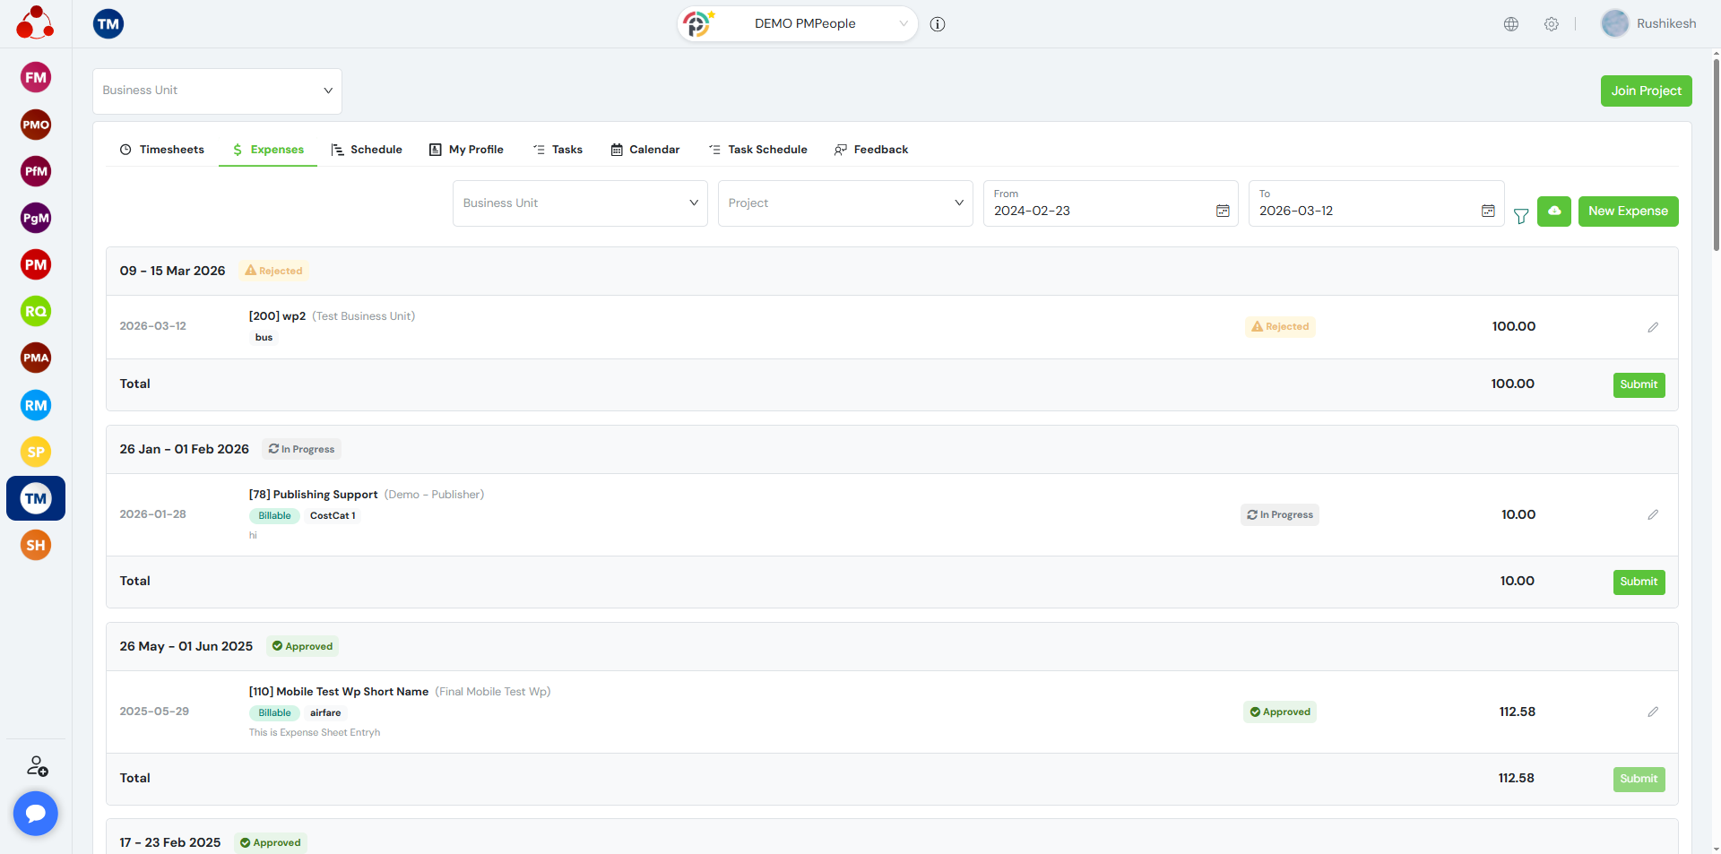Image resolution: width=1721 pixels, height=854 pixels.
Task: Edit the rejected wp2 expense entry
Action: click(x=1652, y=327)
